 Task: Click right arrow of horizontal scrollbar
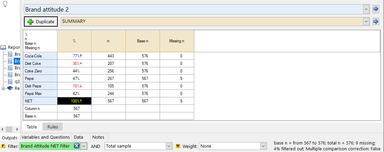coord(17,129)
